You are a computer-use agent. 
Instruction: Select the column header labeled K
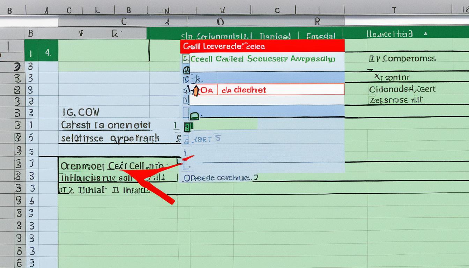[114, 34]
